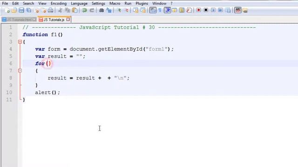Click line number 1 in the margin
The width and height of the screenshot is (298, 167).
(x=11, y=27)
